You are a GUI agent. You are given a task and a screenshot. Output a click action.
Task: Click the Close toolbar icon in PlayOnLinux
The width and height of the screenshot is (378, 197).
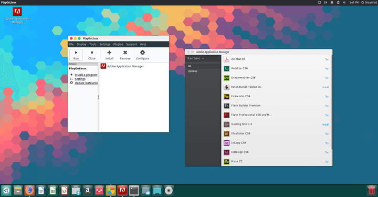pyautogui.click(x=92, y=55)
